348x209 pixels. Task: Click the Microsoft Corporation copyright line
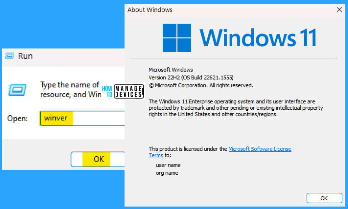[x=201, y=85]
